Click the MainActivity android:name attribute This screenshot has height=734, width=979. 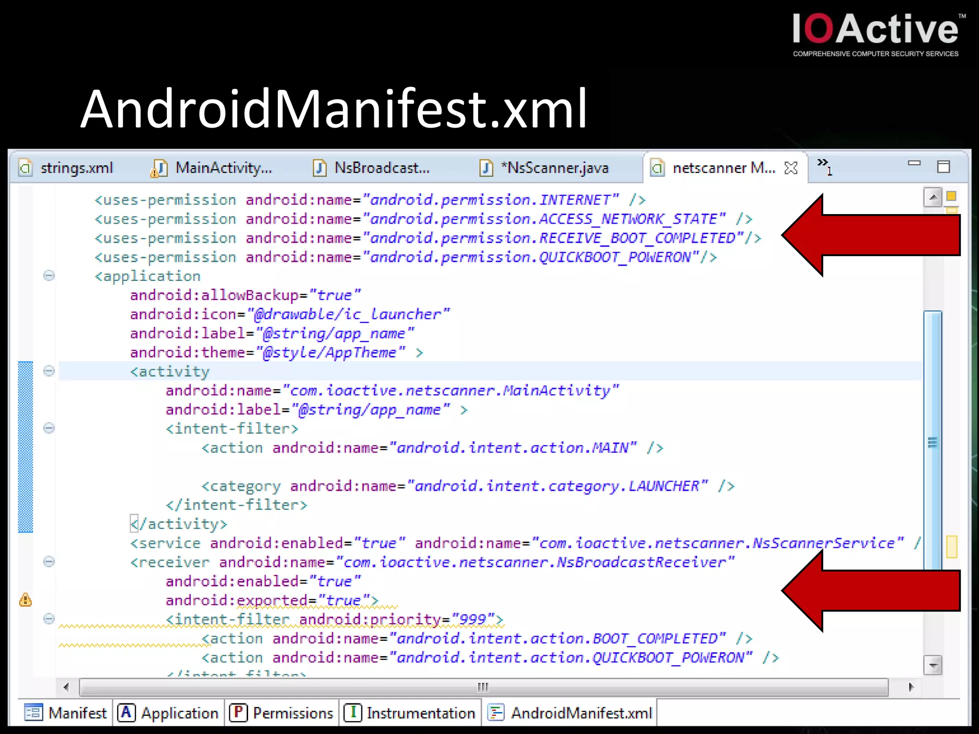click(392, 390)
